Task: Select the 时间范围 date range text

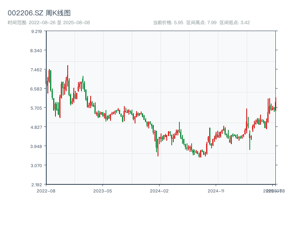Action: point(49,23)
